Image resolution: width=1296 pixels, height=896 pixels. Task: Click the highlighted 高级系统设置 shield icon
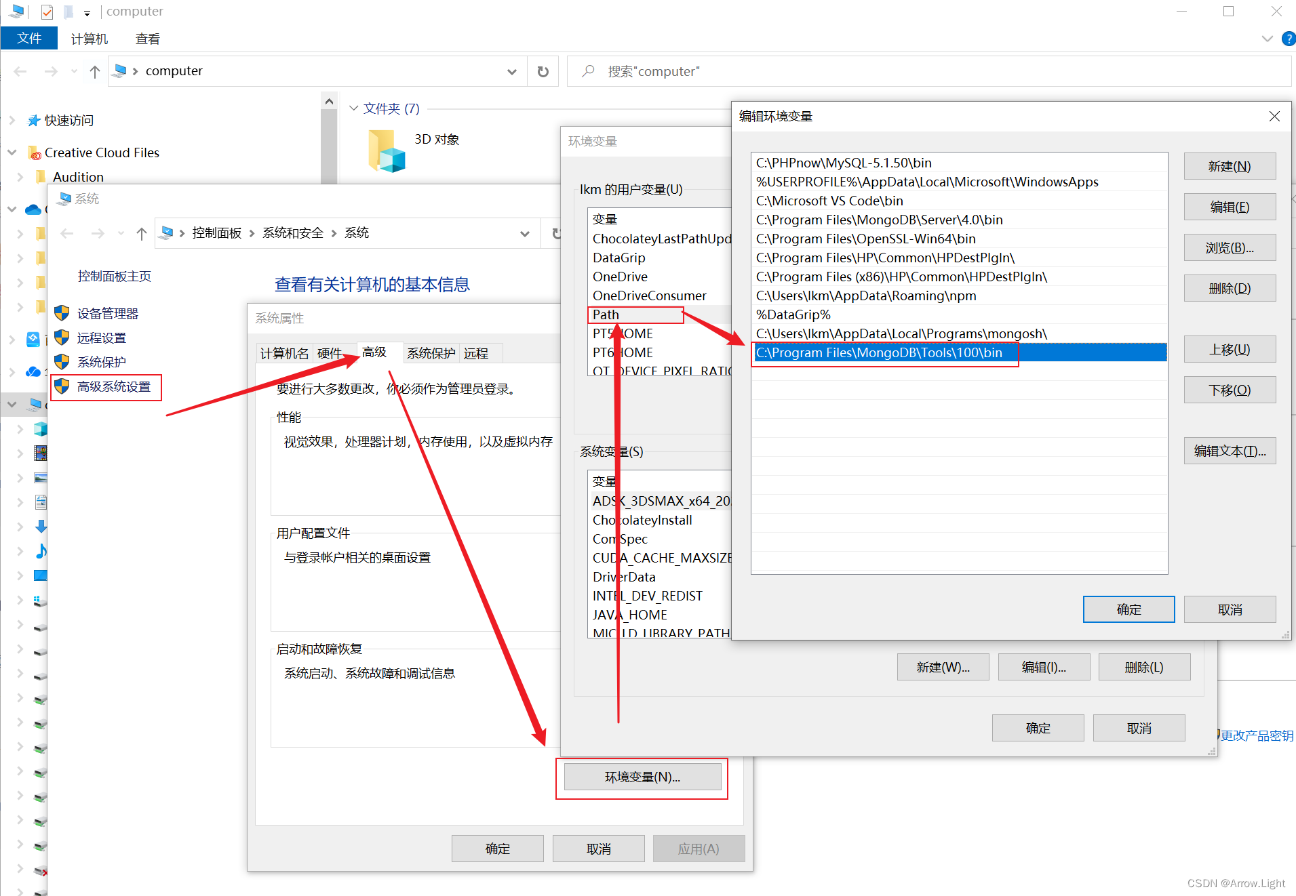(62, 387)
